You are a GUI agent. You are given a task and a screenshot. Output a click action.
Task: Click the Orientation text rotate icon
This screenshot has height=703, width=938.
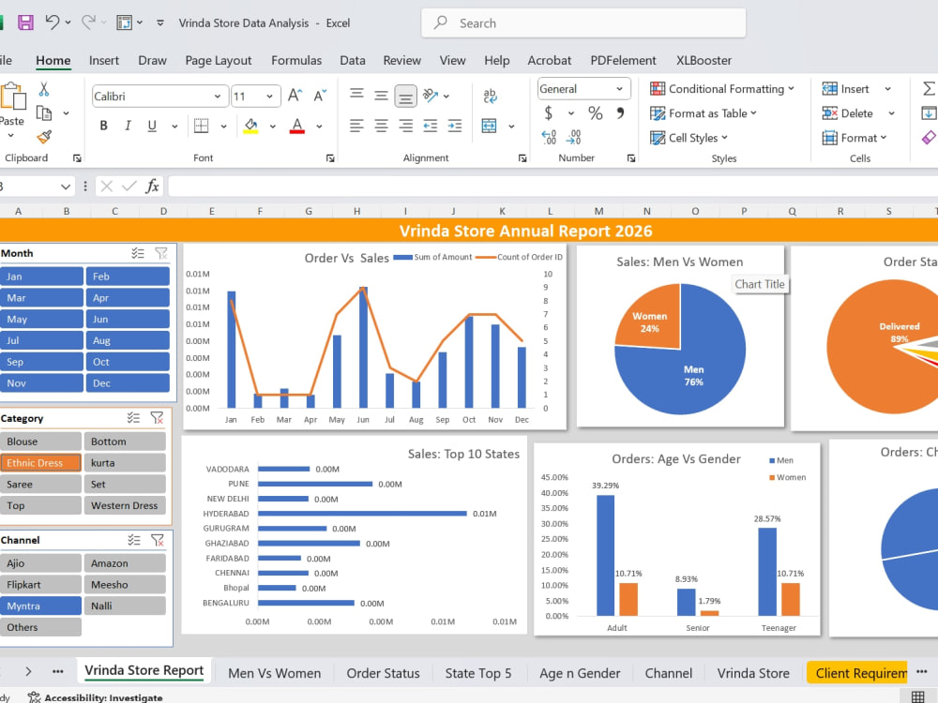(431, 96)
